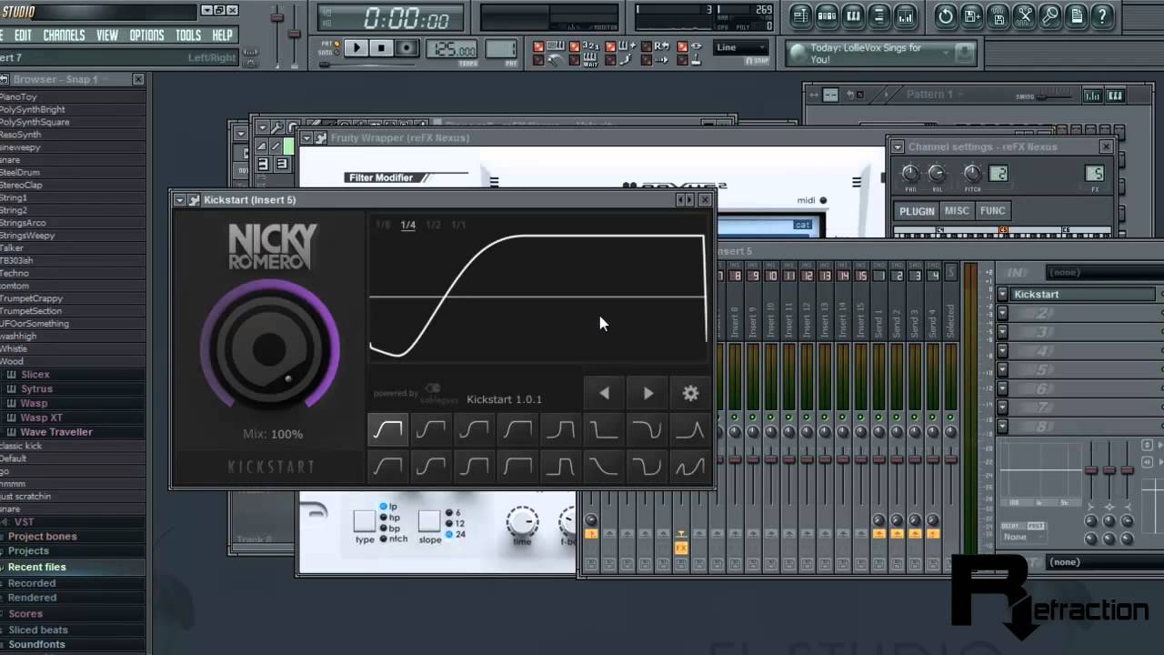This screenshot has height=655, width=1164.
Task: Select seventh dip curve in top row
Action: tap(647, 429)
